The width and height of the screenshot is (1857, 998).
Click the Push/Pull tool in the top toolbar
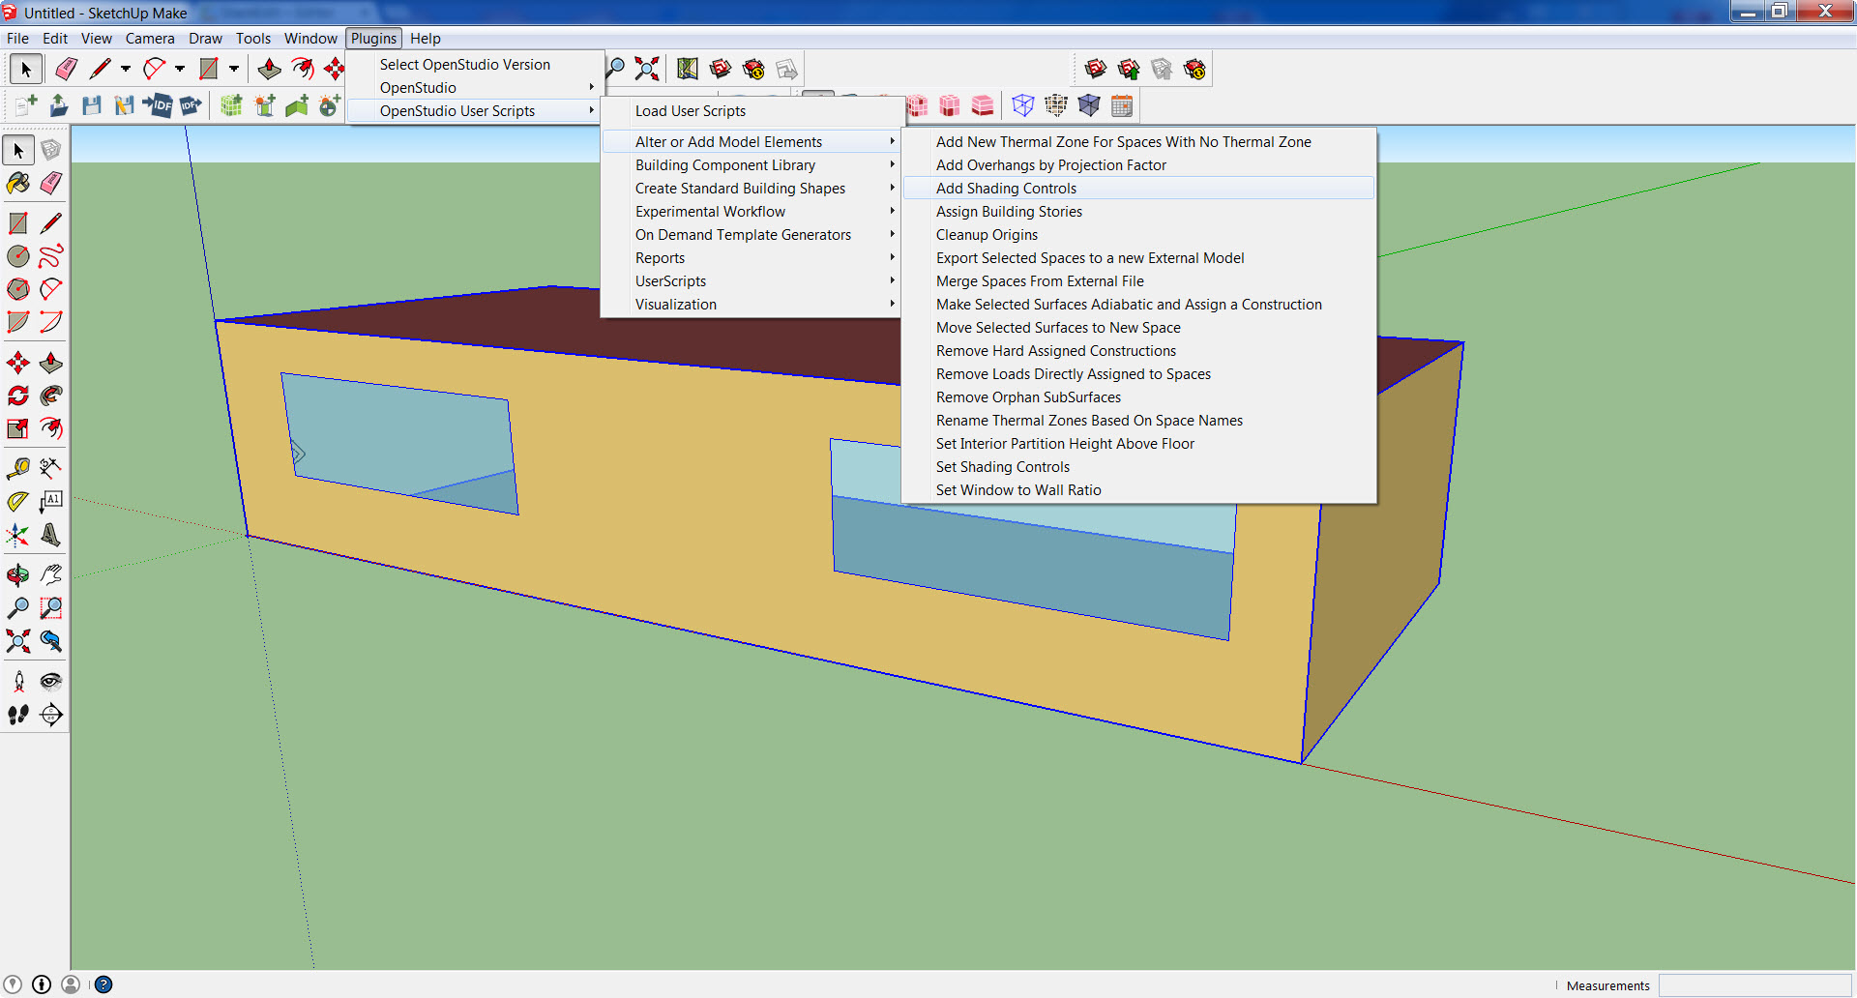pos(270,69)
